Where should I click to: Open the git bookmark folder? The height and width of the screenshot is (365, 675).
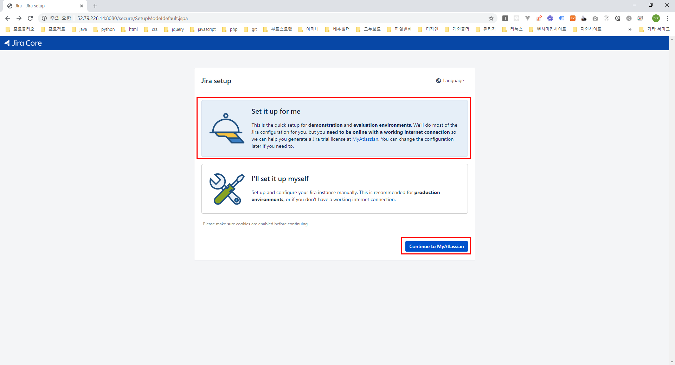tap(251, 29)
